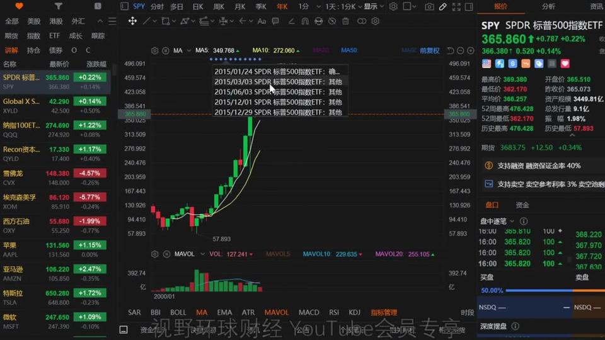Switch to 月K monthly chart
Viewport: 605px width, 340px height.
239,6
